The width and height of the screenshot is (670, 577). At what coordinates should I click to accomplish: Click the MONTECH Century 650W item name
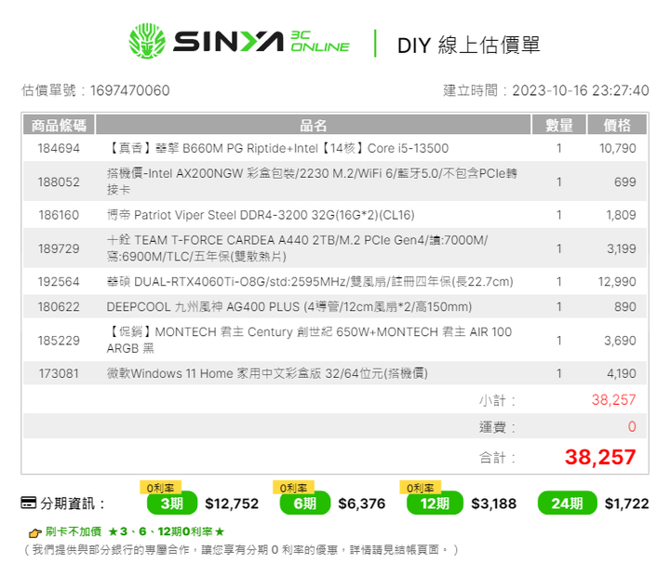[x=309, y=340]
